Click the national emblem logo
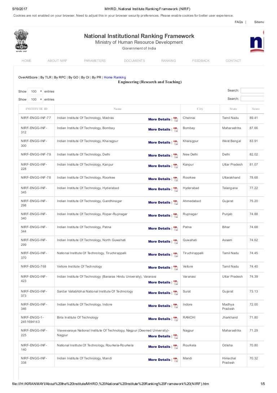 (x=21, y=42)
